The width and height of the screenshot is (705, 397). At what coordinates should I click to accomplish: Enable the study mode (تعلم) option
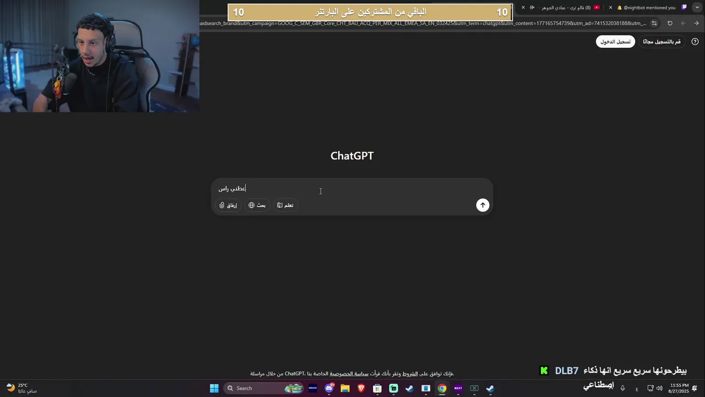[285, 205]
